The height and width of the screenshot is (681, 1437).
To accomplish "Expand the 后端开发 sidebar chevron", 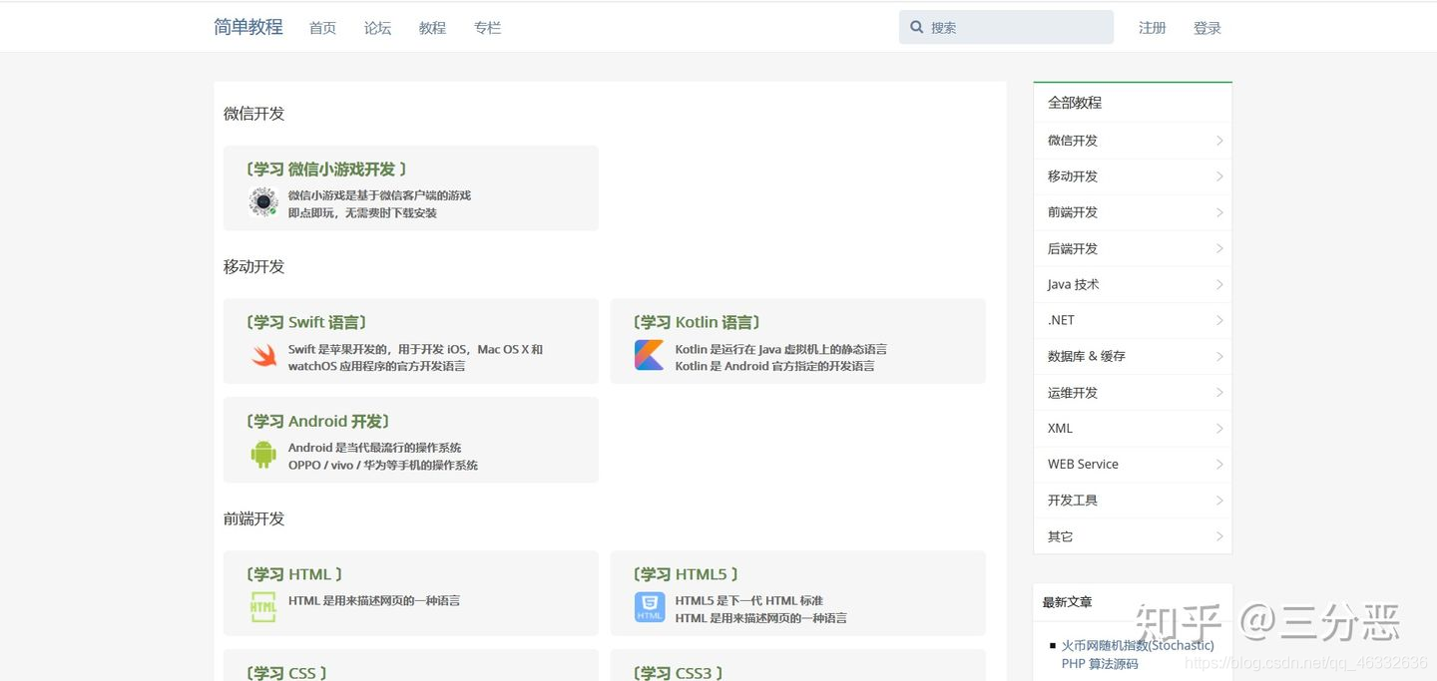I will 1219,248.
